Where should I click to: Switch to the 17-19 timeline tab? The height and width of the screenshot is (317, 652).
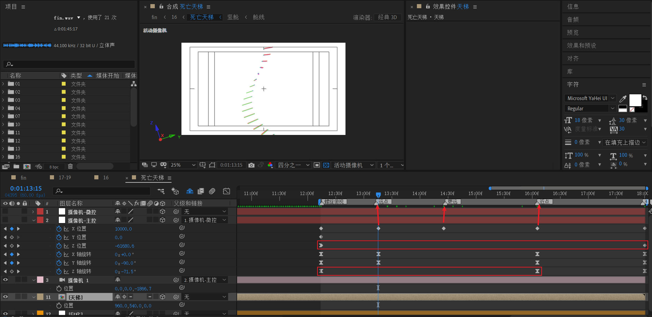pos(65,178)
